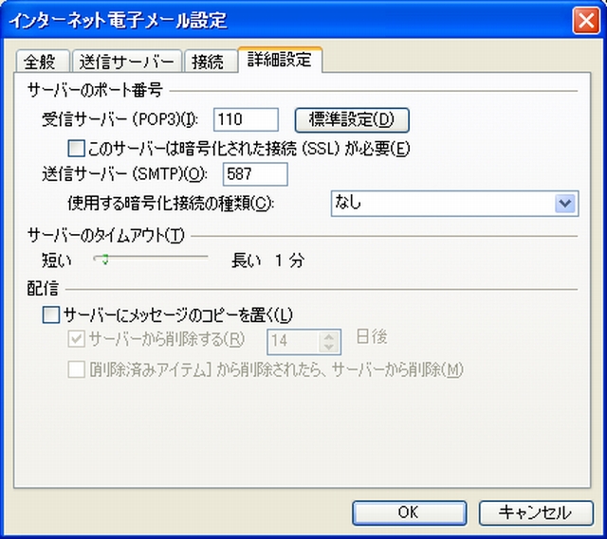Enable the SSL encrypted connection checkbox
Screen dimensions: 607x539
click(x=76, y=149)
